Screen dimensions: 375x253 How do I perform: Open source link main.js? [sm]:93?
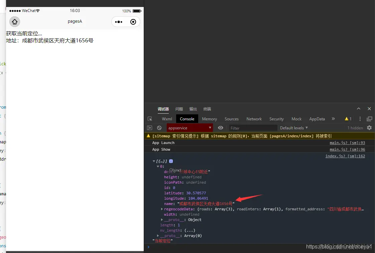pyautogui.click(x=347, y=143)
